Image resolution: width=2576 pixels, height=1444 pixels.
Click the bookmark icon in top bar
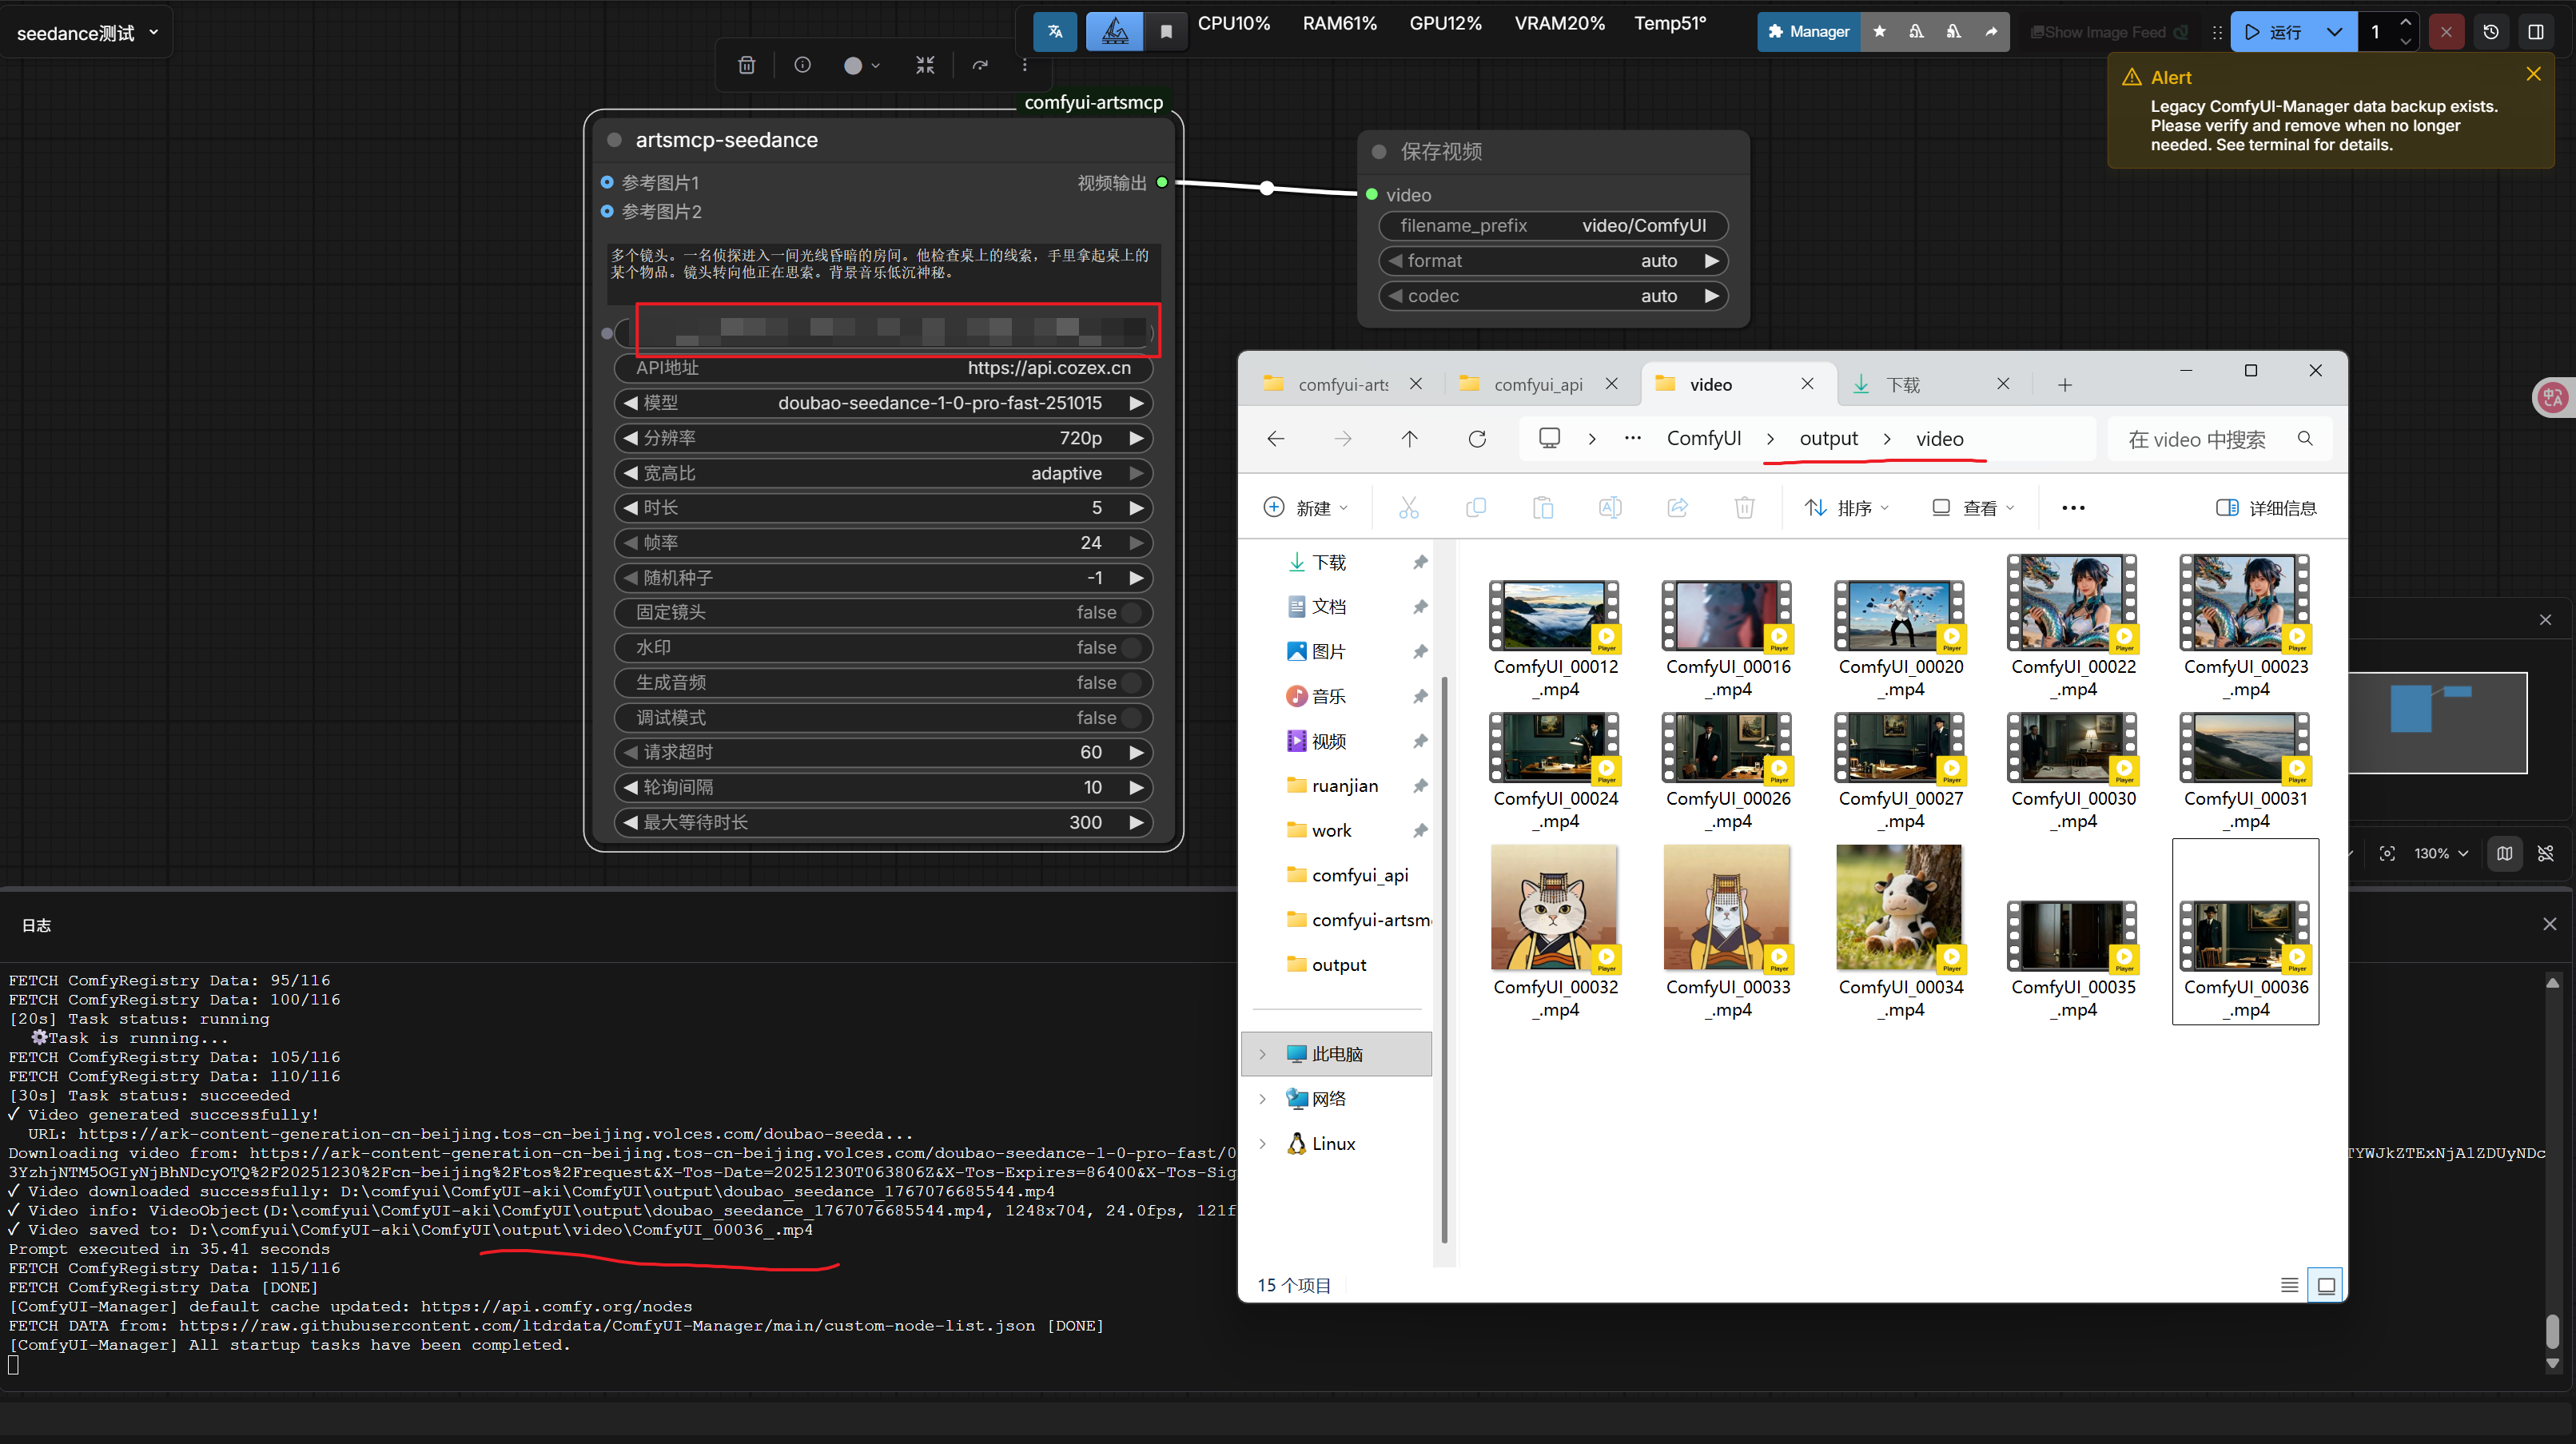point(1166,32)
